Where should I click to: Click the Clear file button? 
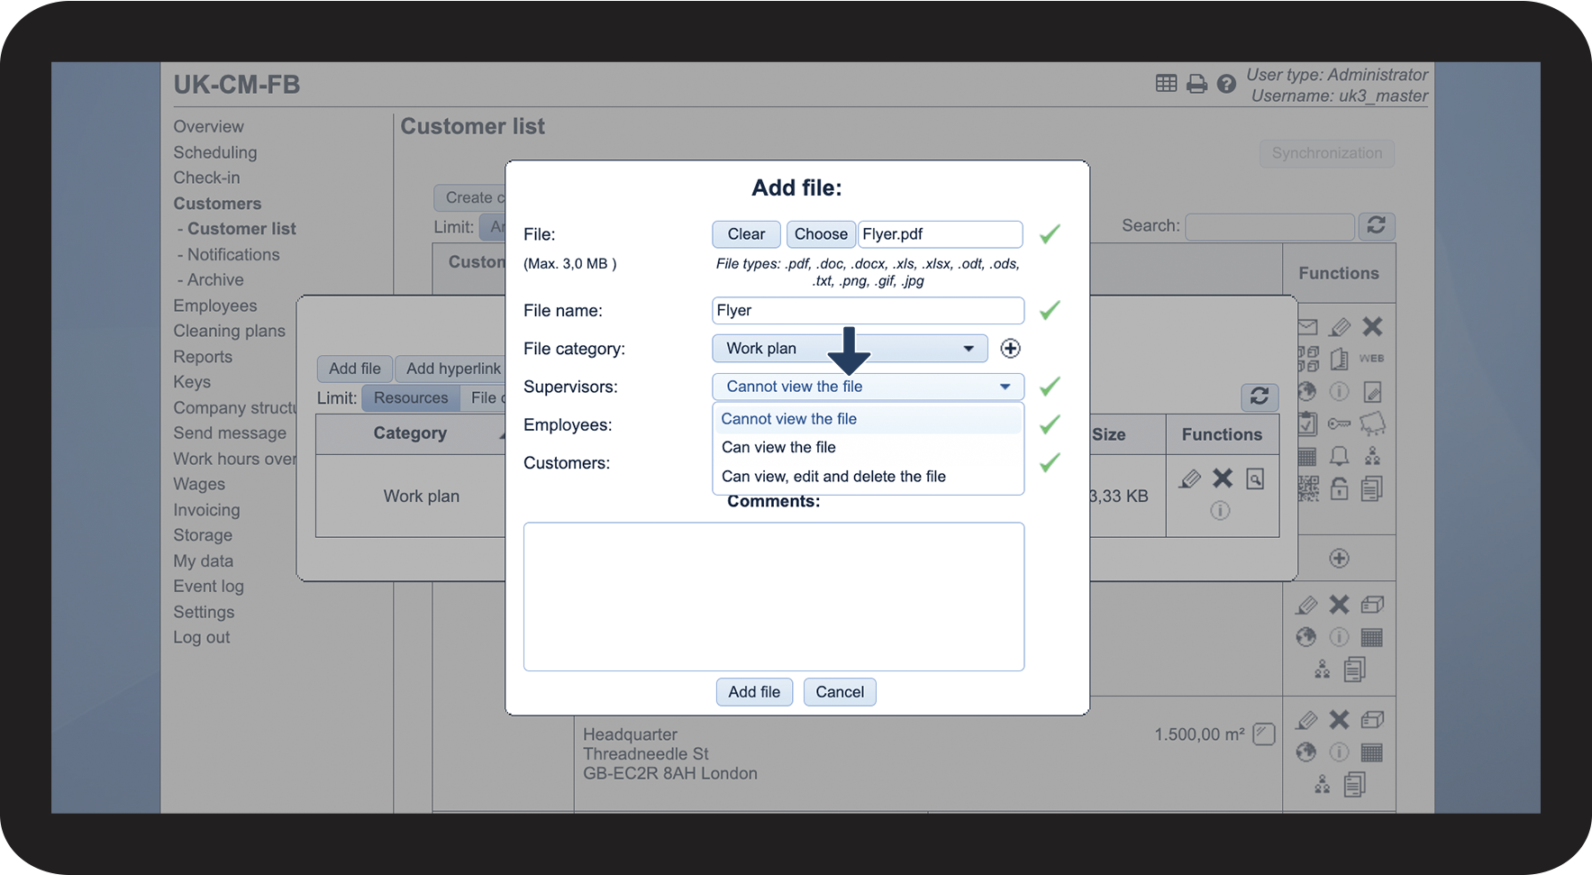point(746,234)
